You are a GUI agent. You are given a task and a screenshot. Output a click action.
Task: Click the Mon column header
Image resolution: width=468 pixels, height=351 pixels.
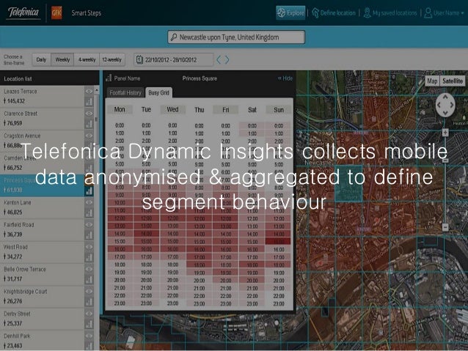[x=120, y=109]
